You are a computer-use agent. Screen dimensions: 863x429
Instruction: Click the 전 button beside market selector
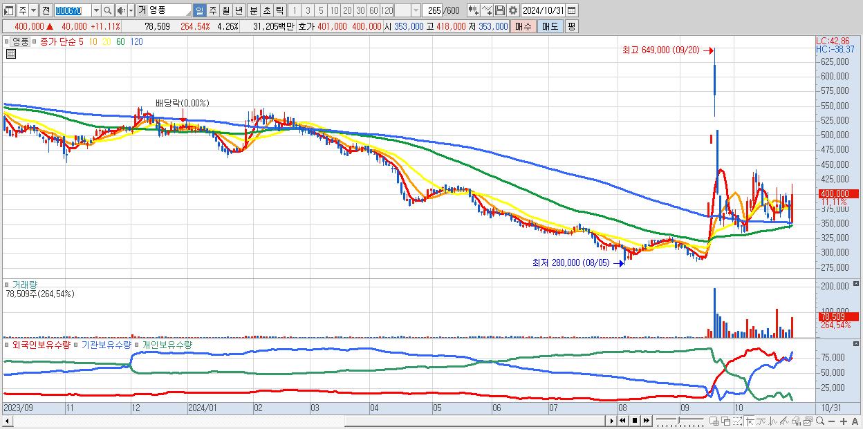(46, 10)
